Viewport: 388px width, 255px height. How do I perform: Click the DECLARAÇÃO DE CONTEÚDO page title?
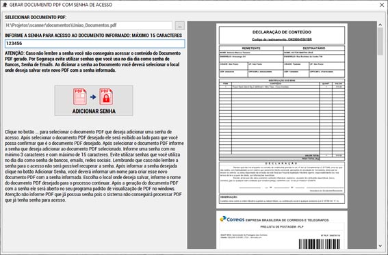(x=282, y=32)
